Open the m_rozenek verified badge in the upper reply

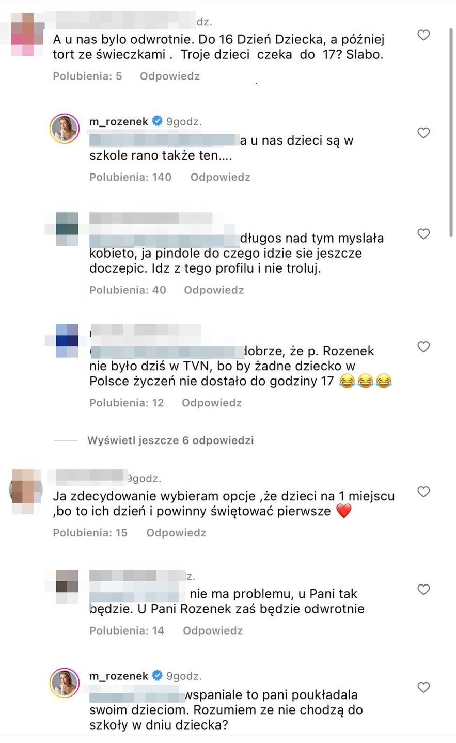point(157,121)
